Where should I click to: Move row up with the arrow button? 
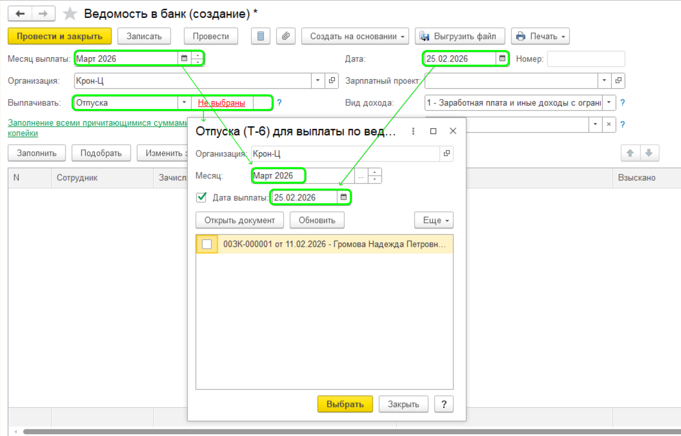(630, 153)
